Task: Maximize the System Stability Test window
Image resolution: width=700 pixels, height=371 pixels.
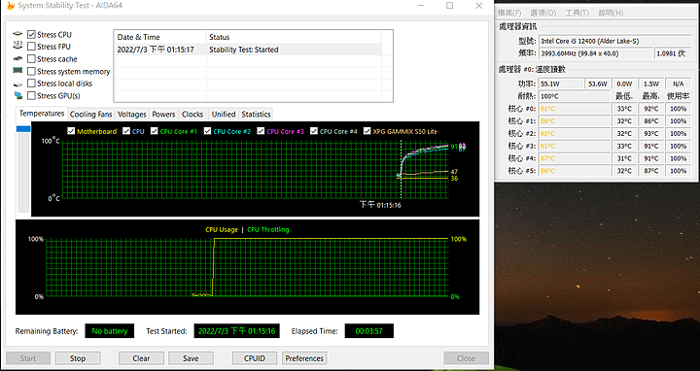Action: pyautogui.click(x=449, y=6)
